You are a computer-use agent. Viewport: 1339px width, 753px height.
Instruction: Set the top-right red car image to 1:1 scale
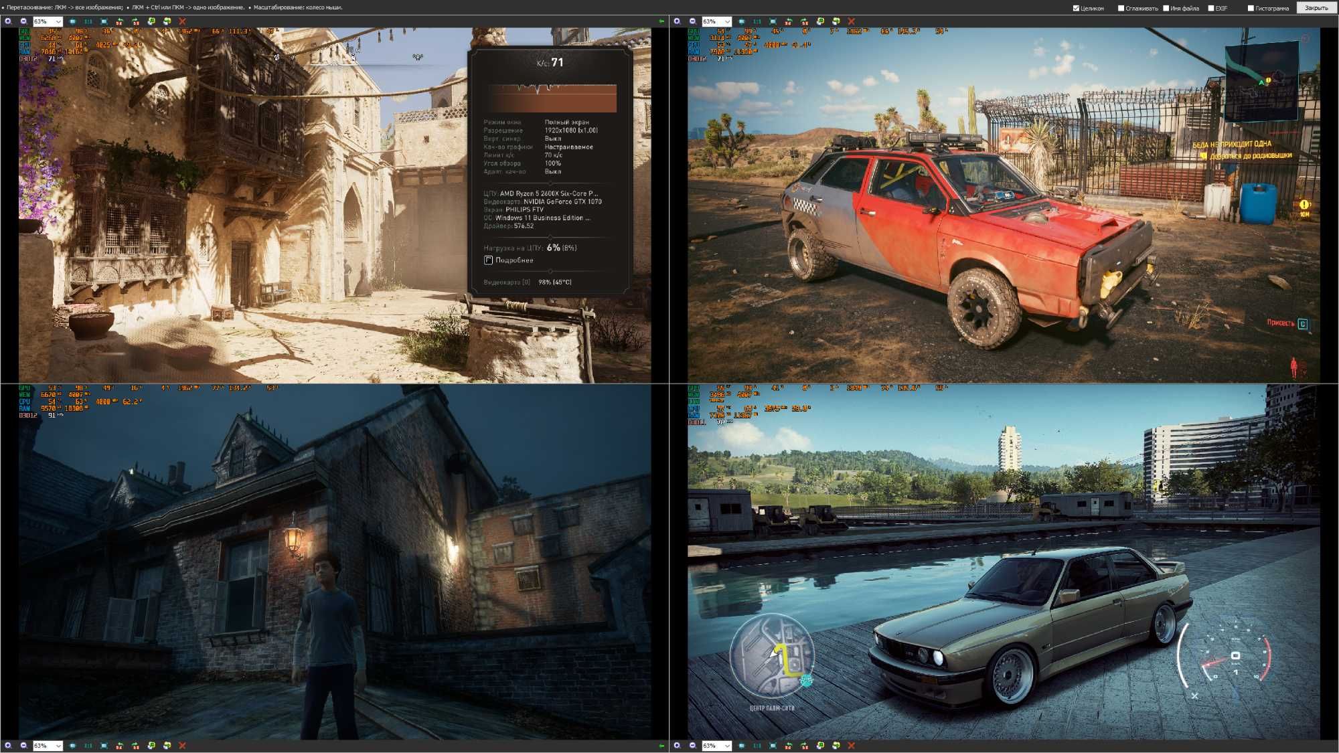tap(757, 21)
